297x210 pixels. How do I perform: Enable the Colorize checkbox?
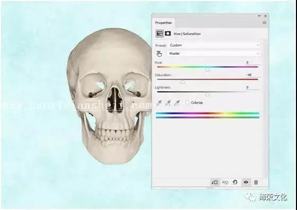[187, 102]
